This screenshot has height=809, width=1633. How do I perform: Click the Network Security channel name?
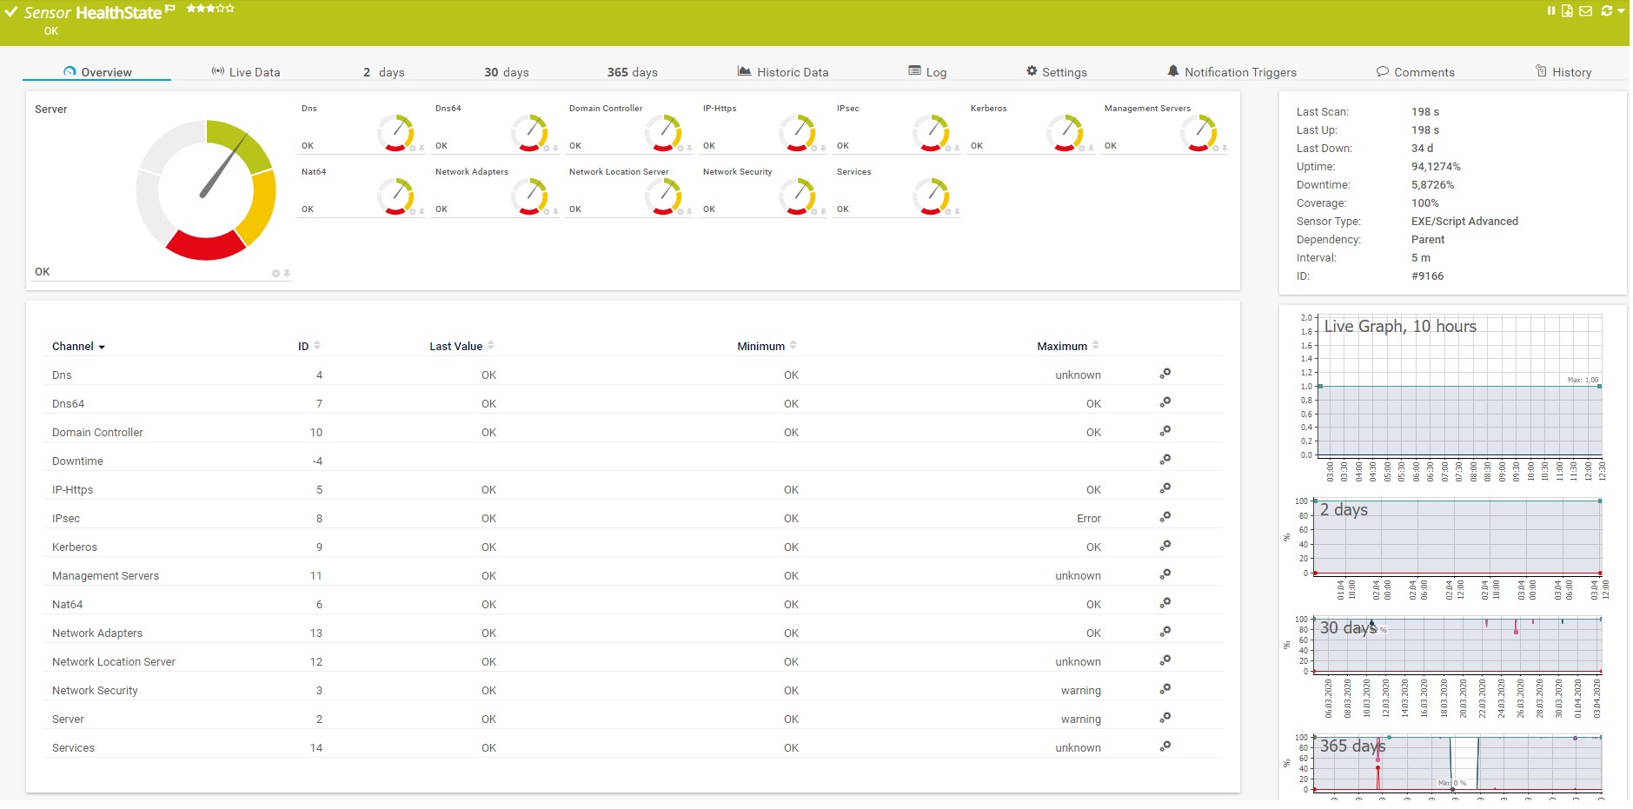[95, 690]
